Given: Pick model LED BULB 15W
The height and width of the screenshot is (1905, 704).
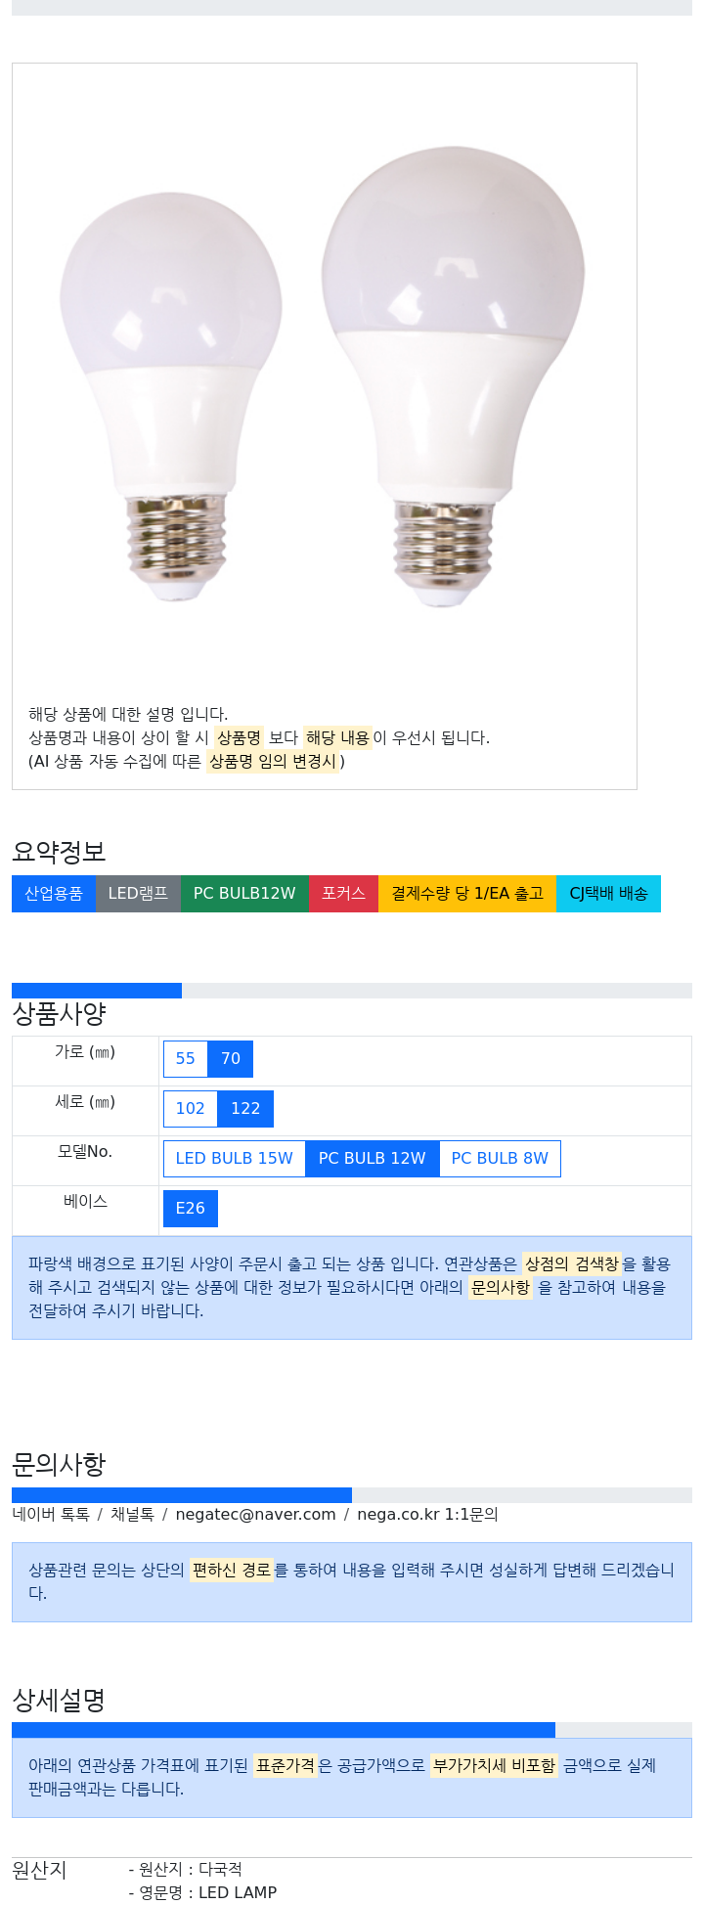Looking at the screenshot, I should 235,1159.
